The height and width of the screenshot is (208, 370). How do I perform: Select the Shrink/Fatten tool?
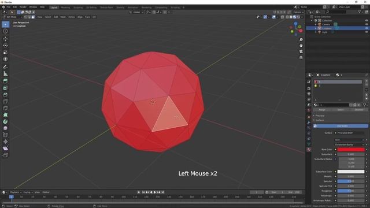(5, 142)
